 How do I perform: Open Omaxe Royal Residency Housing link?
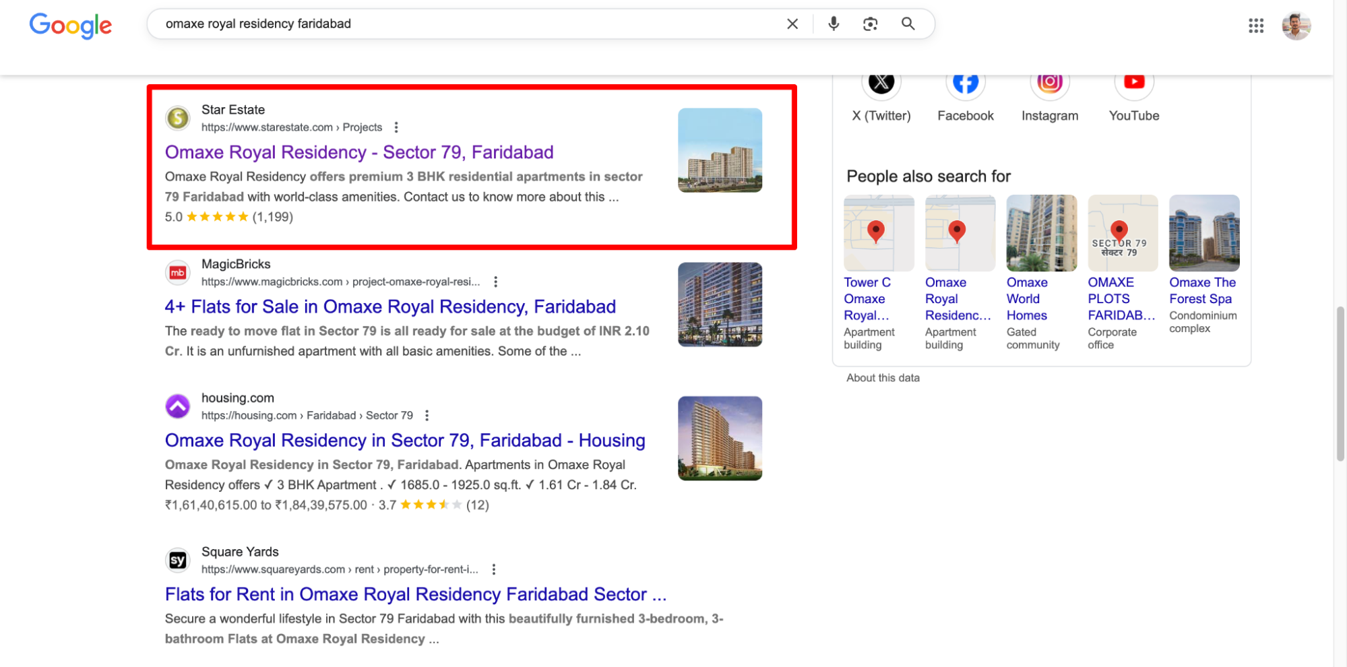pos(405,441)
